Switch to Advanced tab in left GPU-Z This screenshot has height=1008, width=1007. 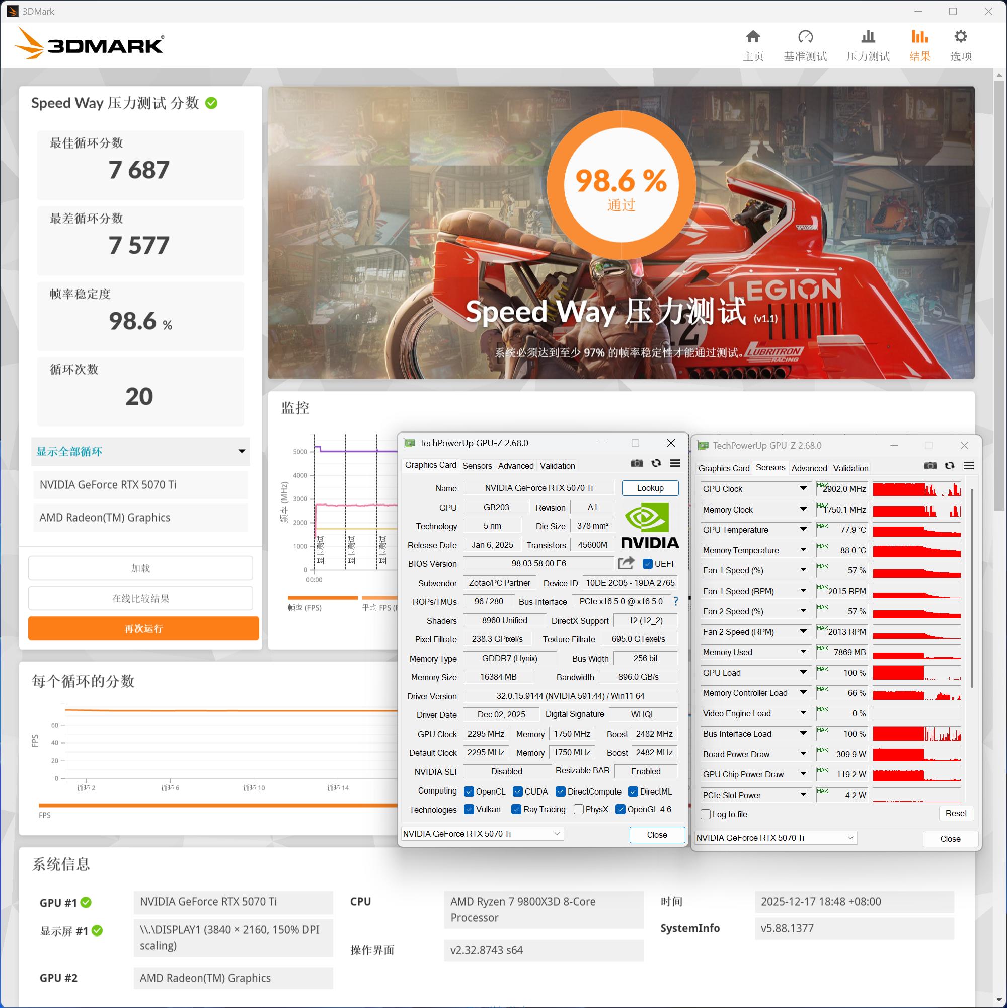(515, 466)
